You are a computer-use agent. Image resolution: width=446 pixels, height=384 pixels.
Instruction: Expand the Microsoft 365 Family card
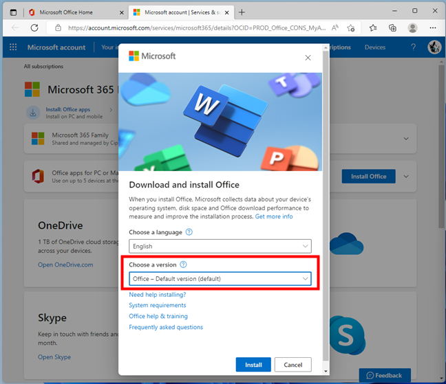pyautogui.click(x=406, y=139)
